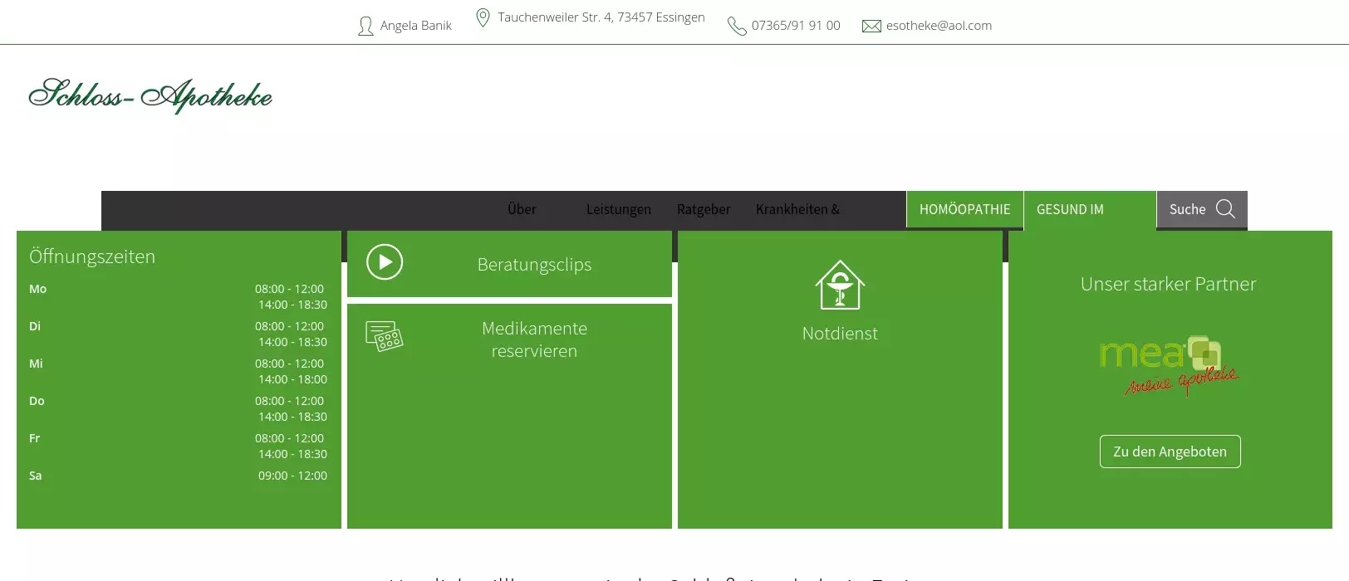Open the Medikamente reservieren tile
Viewport: 1349px width, 581px height.
pos(534,339)
